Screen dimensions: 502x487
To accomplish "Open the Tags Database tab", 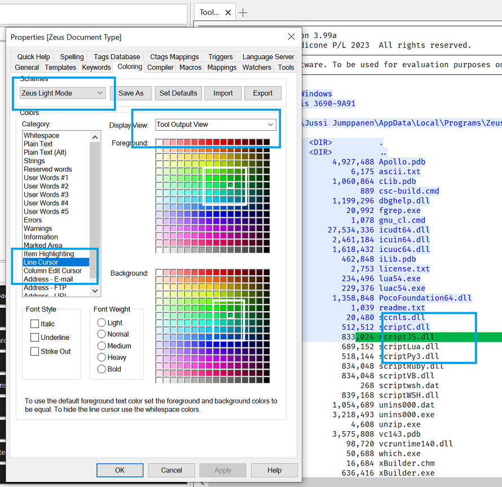I will pos(117,56).
